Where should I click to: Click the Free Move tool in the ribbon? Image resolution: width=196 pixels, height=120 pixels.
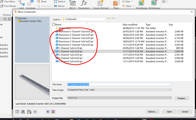point(8,1)
